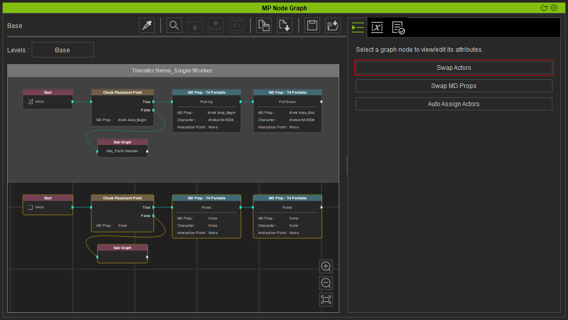Click the Swap MD Props button
This screenshot has width=568, height=320.
coord(454,85)
